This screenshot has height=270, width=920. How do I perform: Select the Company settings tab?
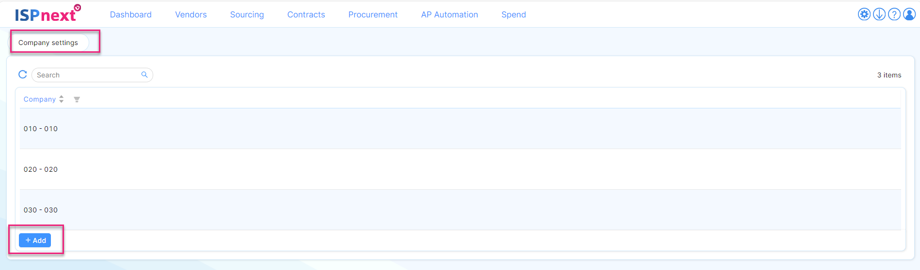pos(48,43)
